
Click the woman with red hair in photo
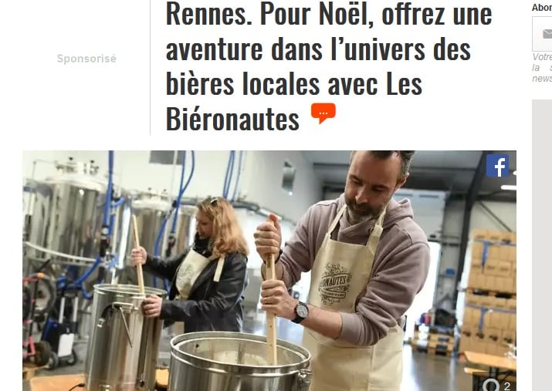(195, 266)
